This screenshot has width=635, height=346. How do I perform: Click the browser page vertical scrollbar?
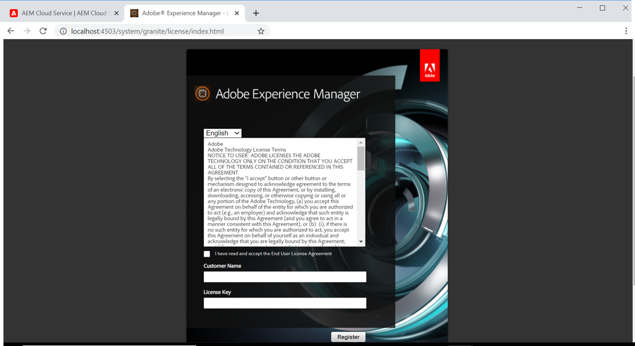point(634,180)
